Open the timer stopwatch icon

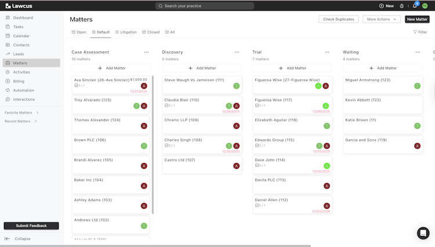(402, 6)
